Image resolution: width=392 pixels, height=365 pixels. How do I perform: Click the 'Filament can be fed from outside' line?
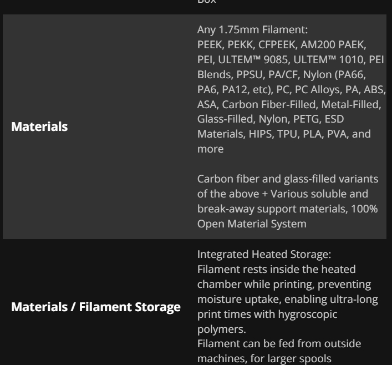279,344
